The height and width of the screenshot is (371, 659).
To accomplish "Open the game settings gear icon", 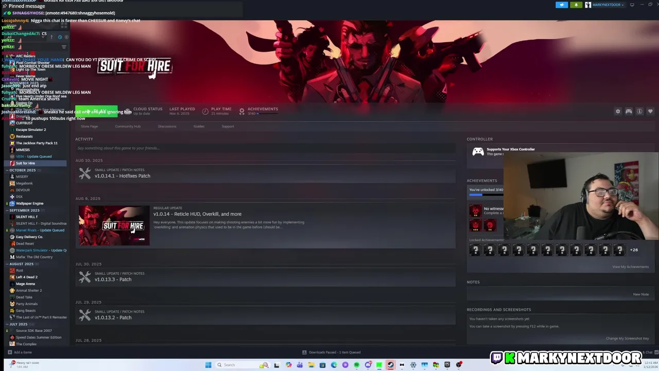I will 618,111.
